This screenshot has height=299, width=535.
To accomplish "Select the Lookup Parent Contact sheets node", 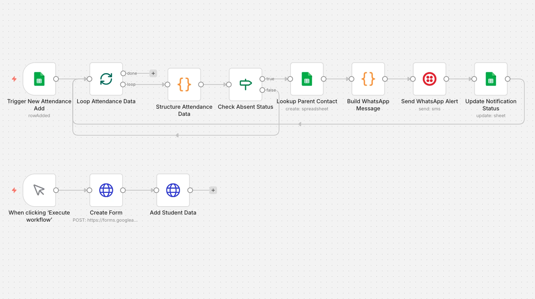I will tap(307, 79).
